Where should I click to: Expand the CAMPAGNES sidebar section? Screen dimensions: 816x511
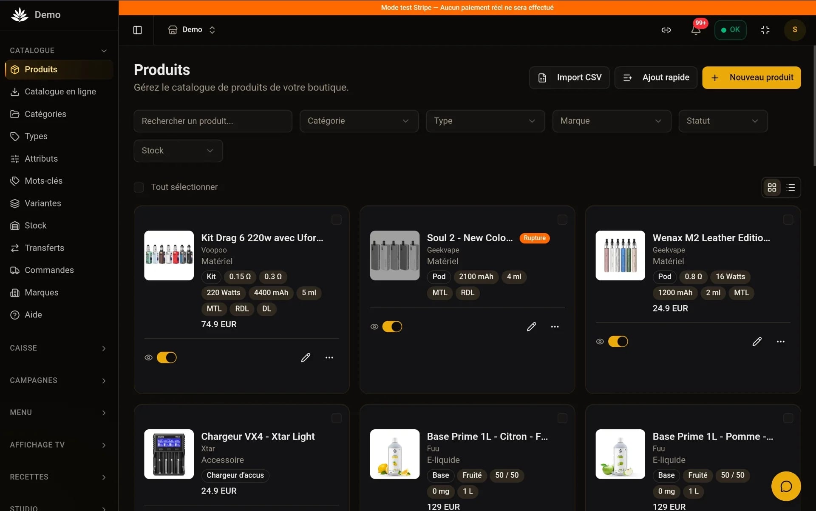pyautogui.click(x=59, y=380)
